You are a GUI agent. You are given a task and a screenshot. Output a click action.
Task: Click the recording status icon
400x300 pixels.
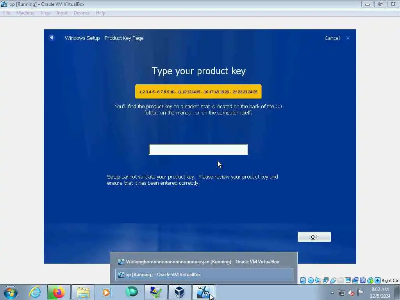point(355,280)
